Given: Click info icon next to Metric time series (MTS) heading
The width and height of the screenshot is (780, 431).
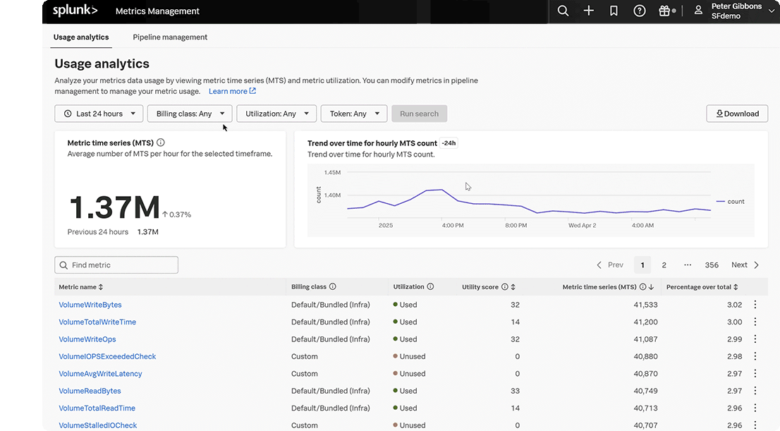Looking at the screenshot, I should click(161, 142).
